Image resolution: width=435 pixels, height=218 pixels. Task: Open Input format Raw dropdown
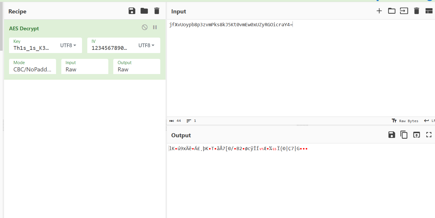point(85,66)
